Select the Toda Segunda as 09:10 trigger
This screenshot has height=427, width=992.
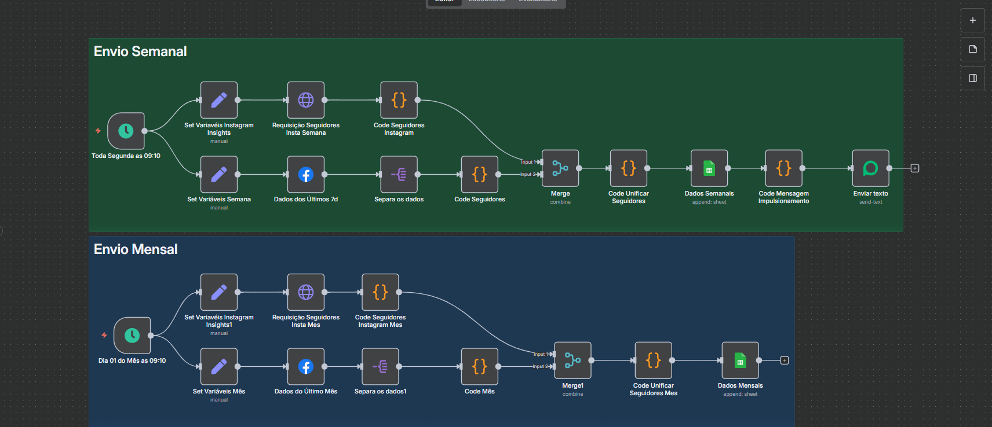pos(126,131)
